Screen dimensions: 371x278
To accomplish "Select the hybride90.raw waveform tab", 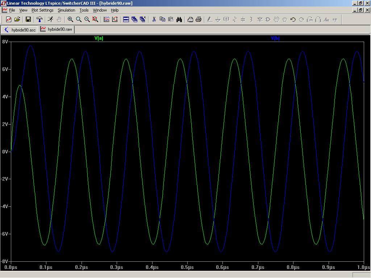I will click(x=57, y=29).
